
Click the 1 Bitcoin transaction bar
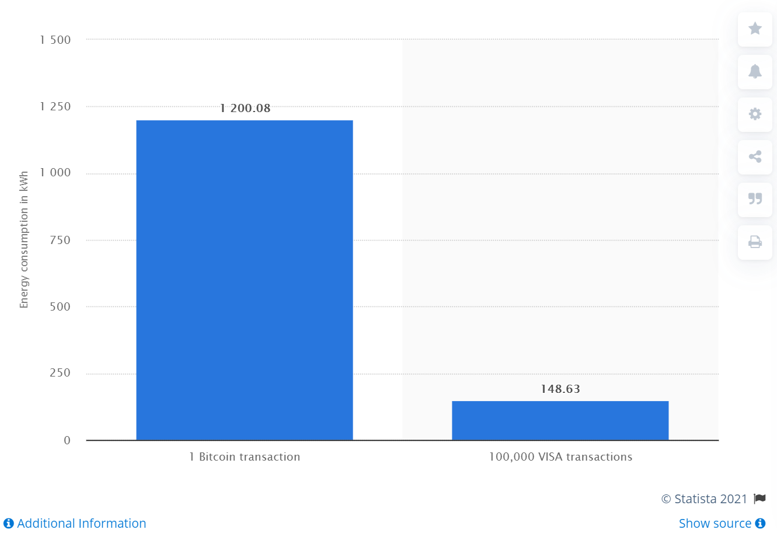[x=245, y=280]
